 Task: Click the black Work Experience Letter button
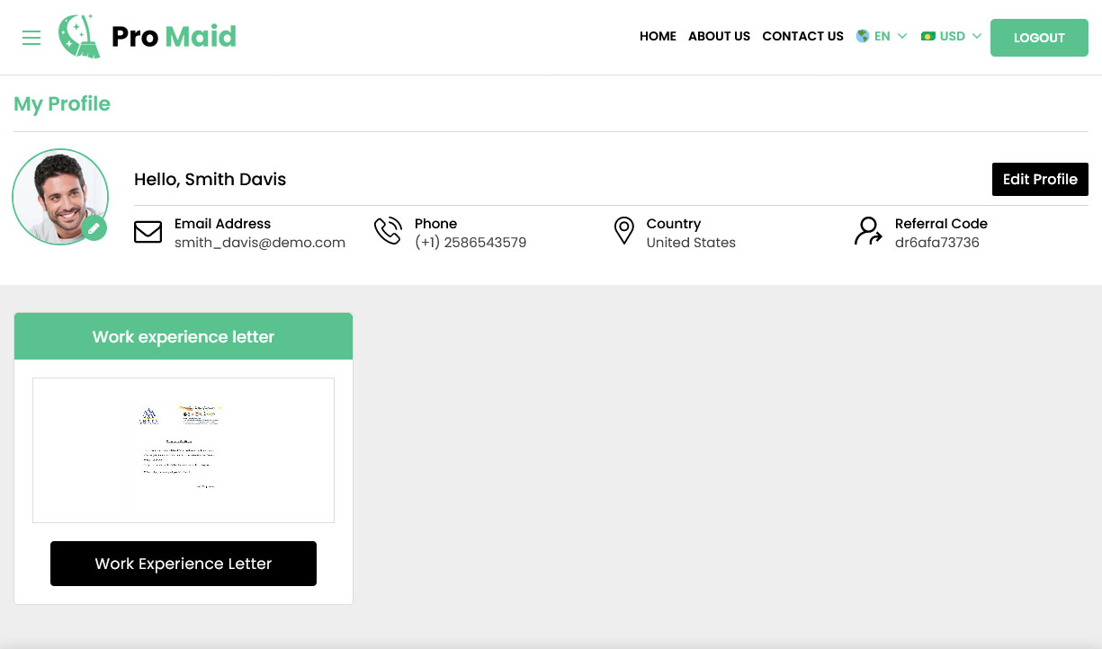(184, 564)
